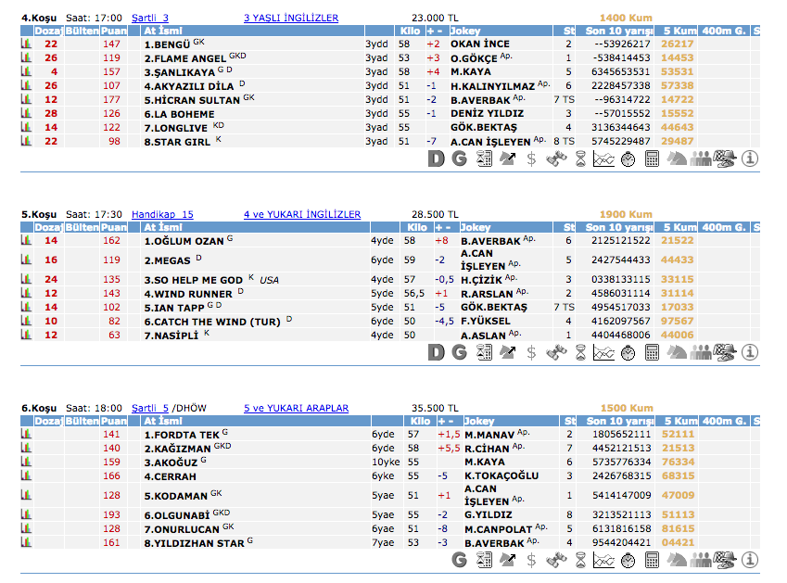Click the At İsmi header in race 4
This screenshot has height=583, width=787.
[x=161, y=31]
